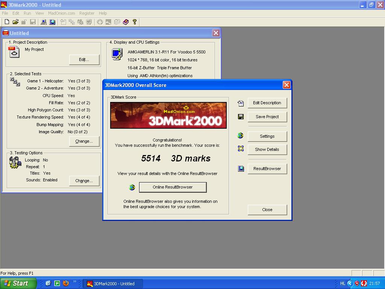Click the Testing Options gears icon in panel
The width and height of the screenshot is (385, 289).
(15, 163)
